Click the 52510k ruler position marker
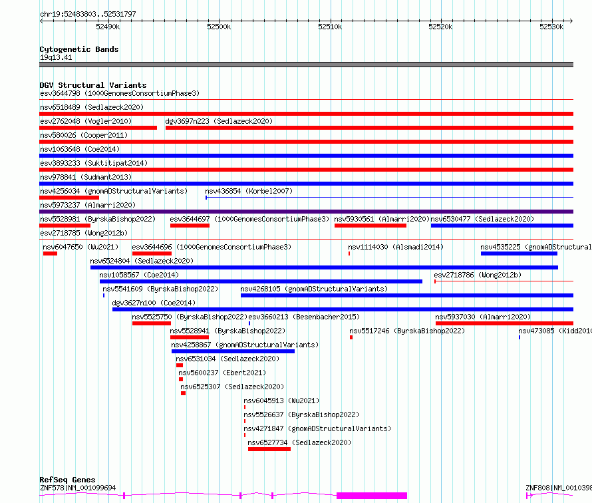This screenshot has width=592, height=503. click(x=330, y=27)
